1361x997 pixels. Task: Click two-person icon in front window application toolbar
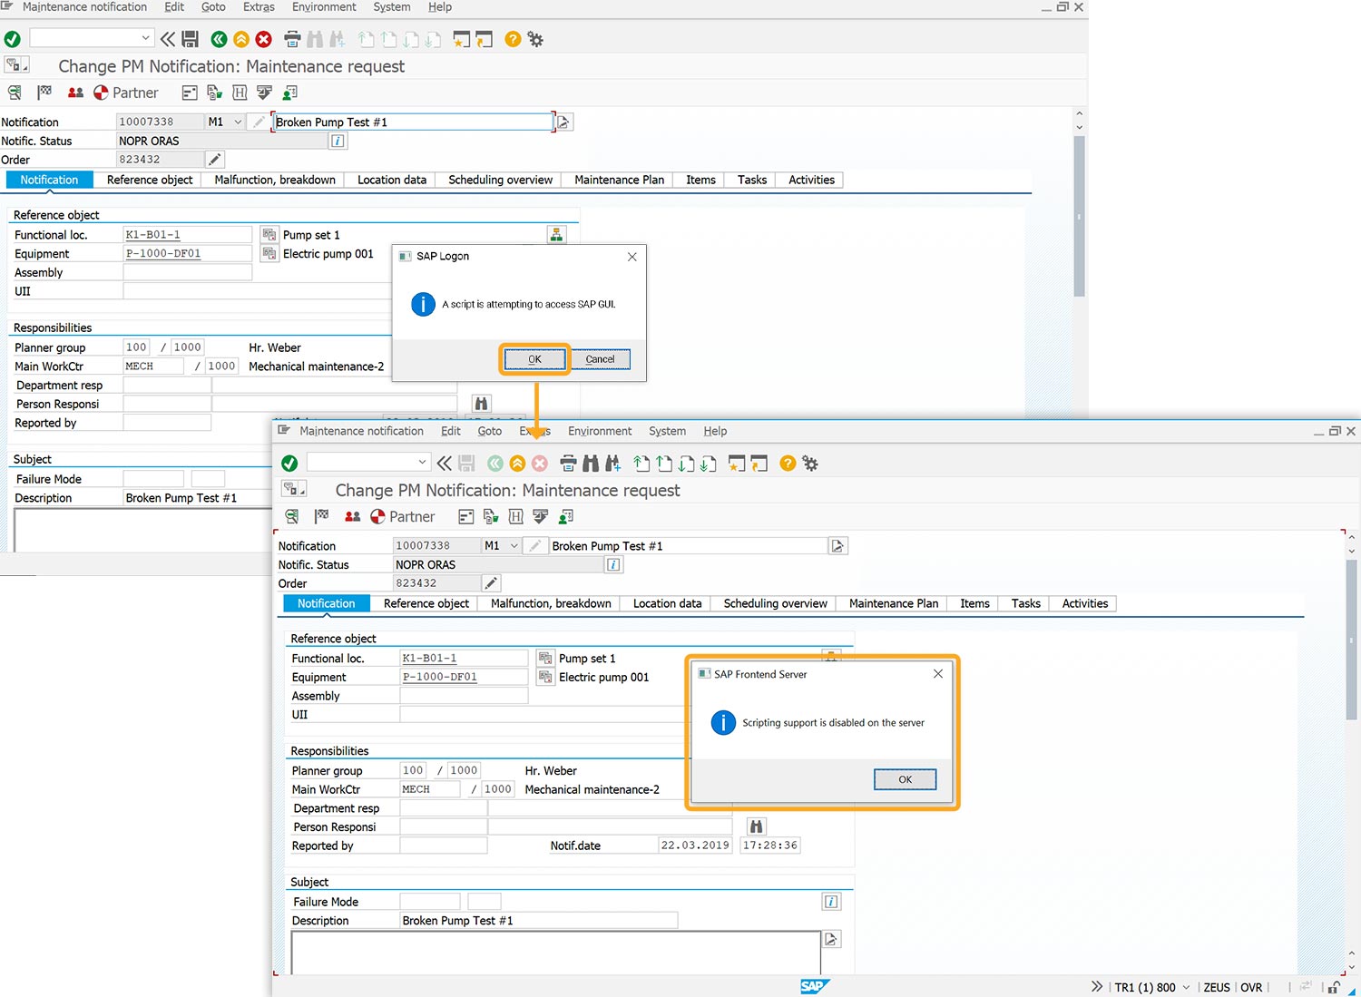coord(353,516)
